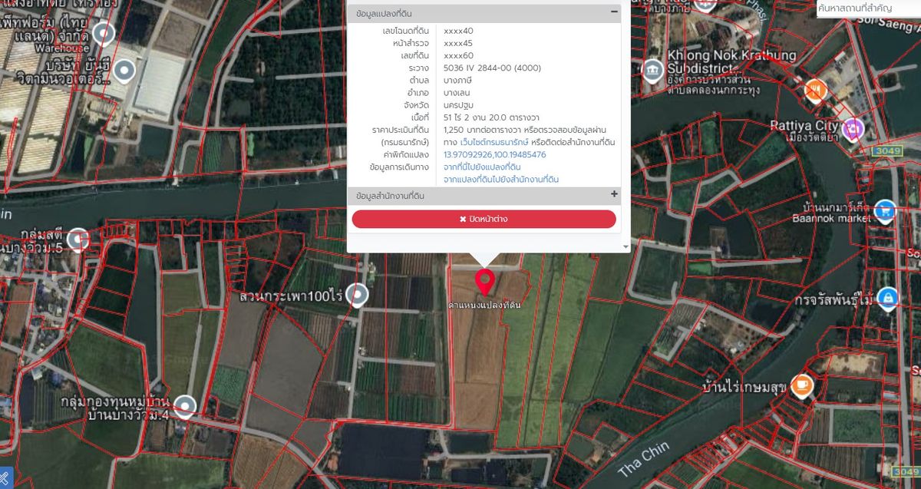The image size is (921, 489).
Task: Click link จากแปลงที่ดินไปยังสำนักงานที่ดิน
Action: pos(501,179)
